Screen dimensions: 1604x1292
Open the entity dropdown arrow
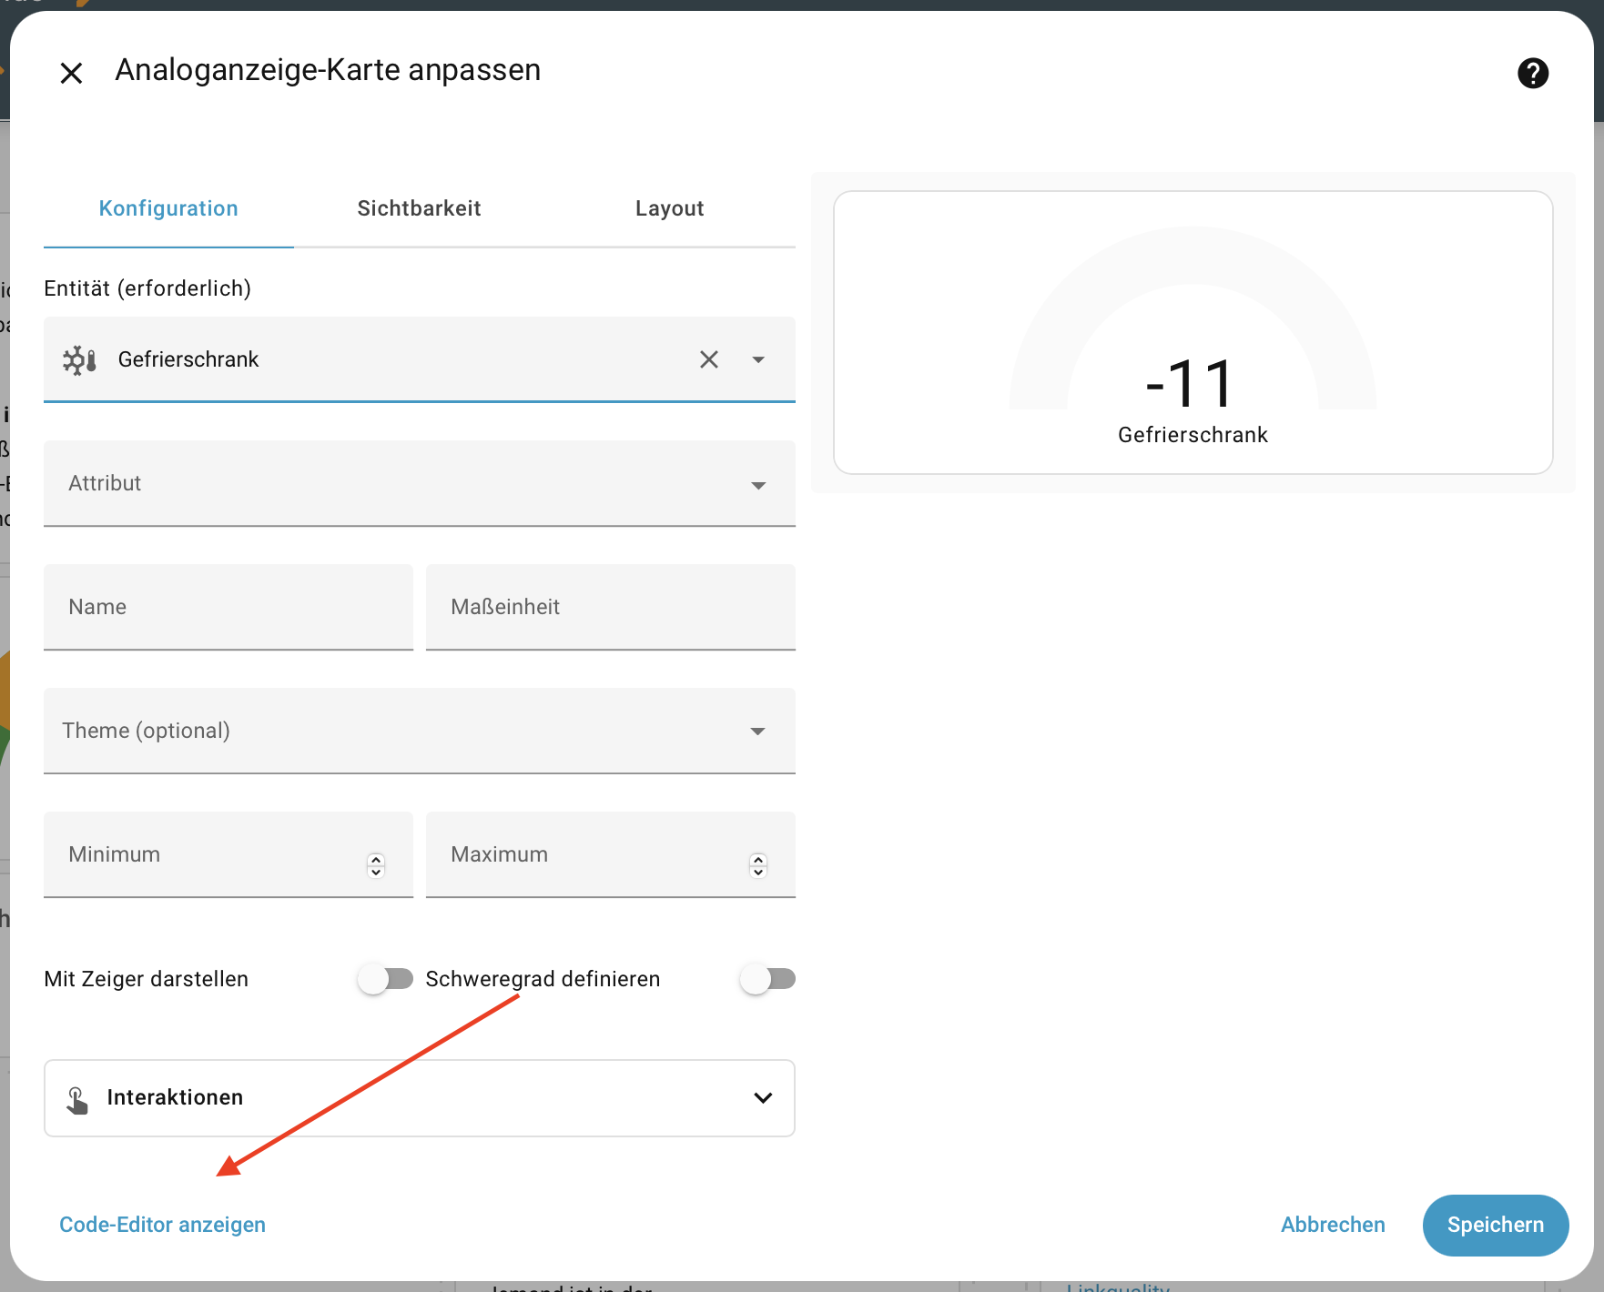point(758,359)
